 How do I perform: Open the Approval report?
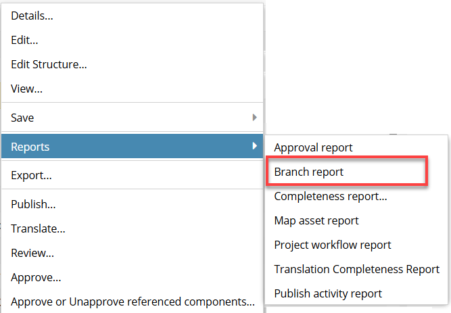[356, 147]
